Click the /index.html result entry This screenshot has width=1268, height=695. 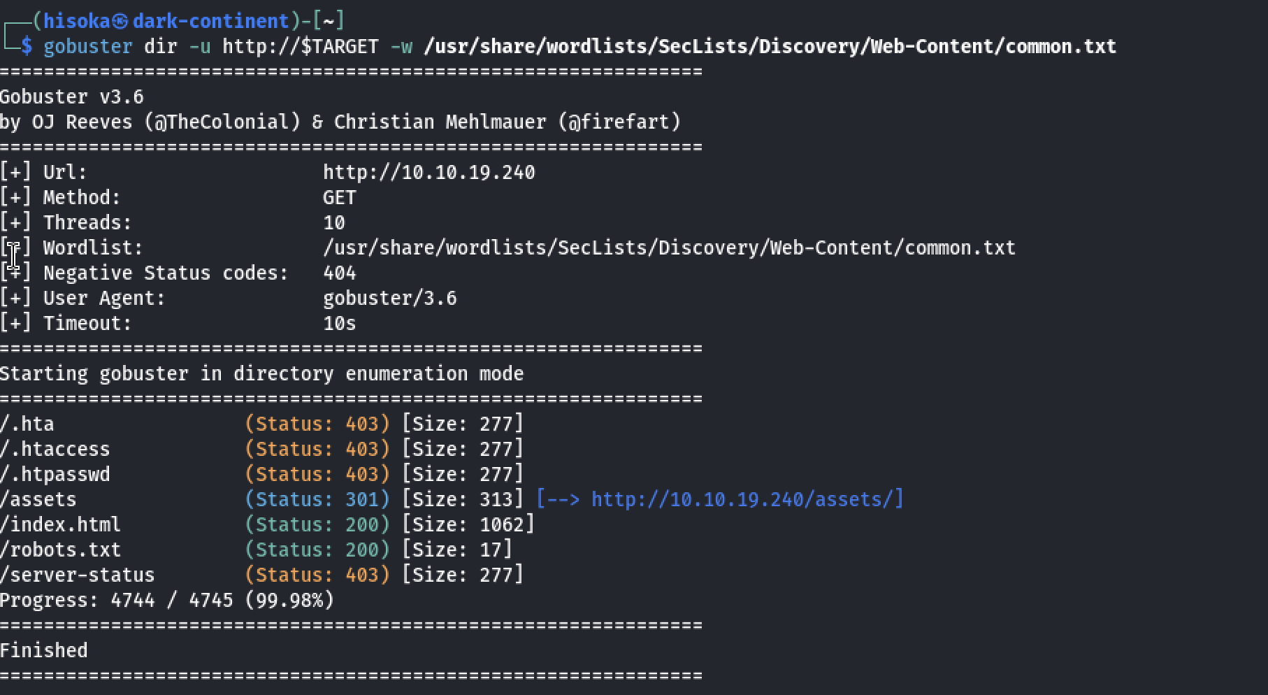(x=60, y=524)
